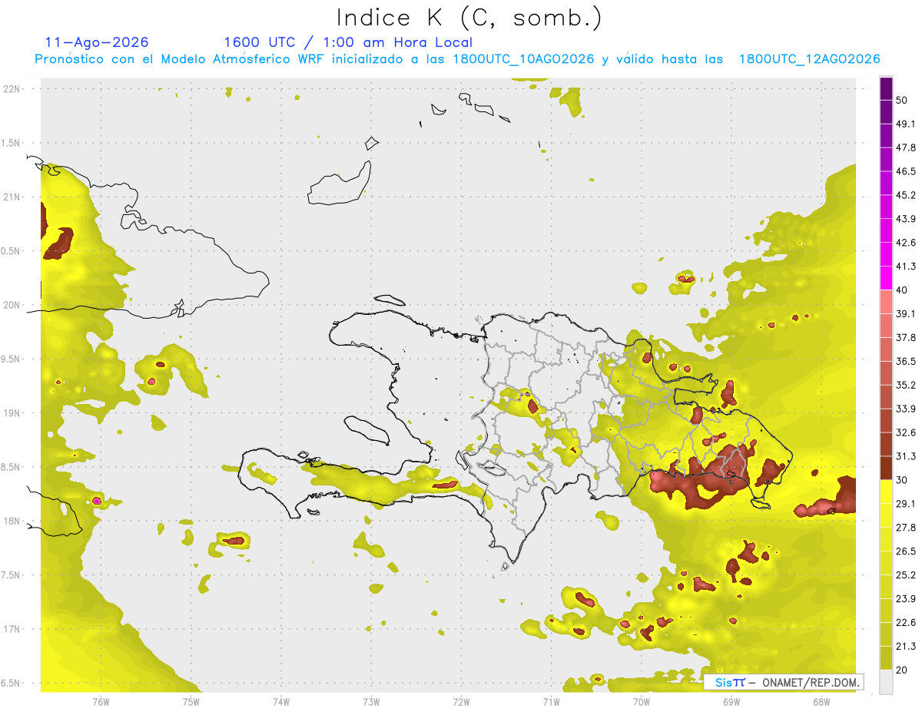Click the "30" color scale label
Screen dimensions: 922x712
click(901, 480)
